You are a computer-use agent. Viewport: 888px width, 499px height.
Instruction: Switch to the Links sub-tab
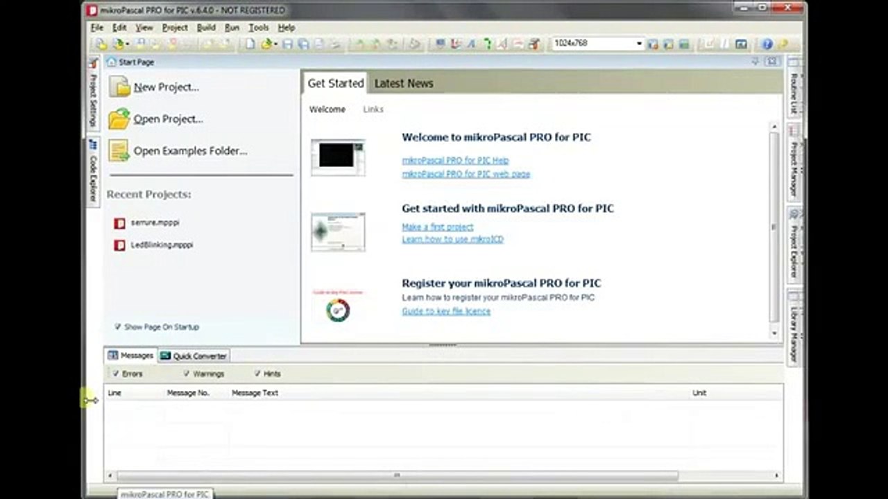(373, 110)
